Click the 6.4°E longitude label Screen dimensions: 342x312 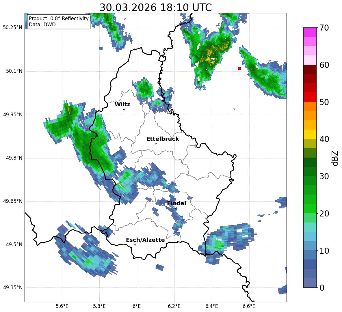[211, 306]
